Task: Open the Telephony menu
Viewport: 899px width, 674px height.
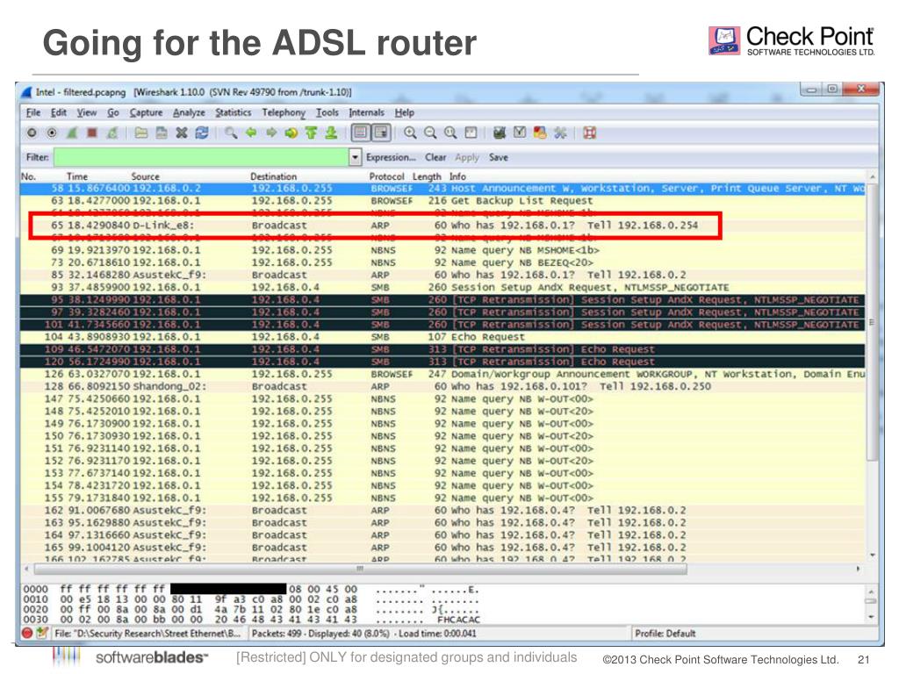Action: (284, 112)
